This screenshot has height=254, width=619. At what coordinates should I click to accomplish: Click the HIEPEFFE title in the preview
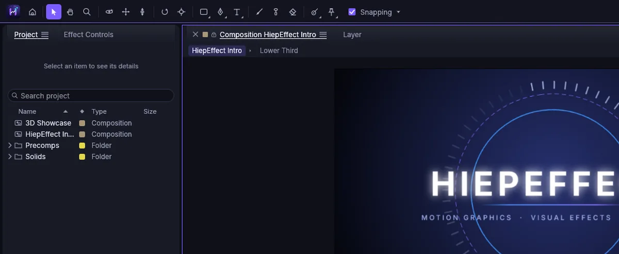pos(524,184)
